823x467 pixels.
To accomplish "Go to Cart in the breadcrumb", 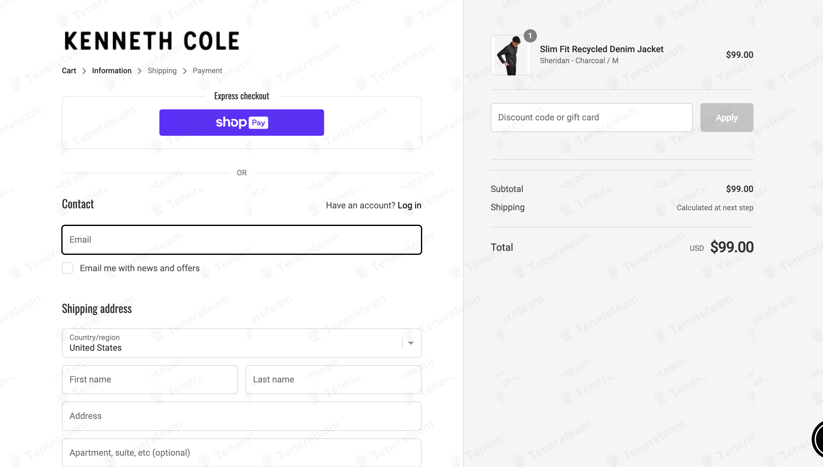I will coord(69,71).
